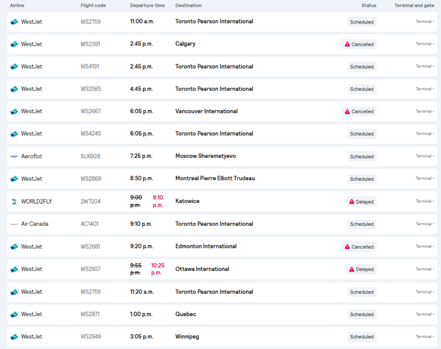
Task: Select flight code AC1401 row
Action: [x=90, y=224]
